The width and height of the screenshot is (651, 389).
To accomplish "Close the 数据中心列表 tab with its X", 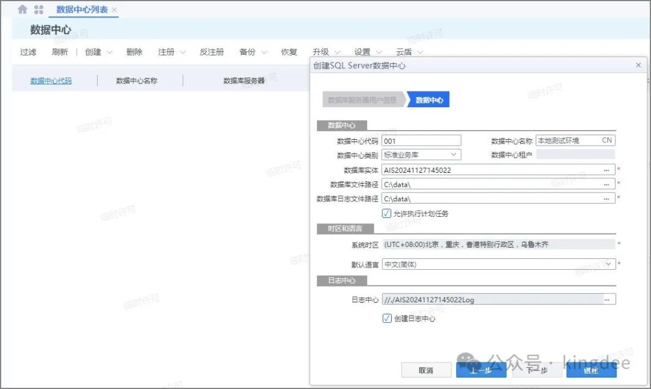I will pos(115,10).
